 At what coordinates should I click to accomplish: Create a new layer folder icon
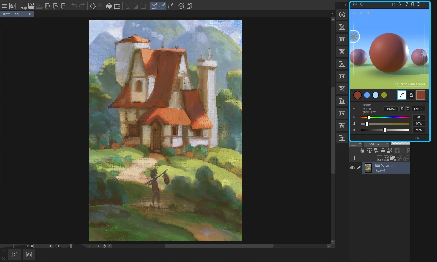point(393,158)
